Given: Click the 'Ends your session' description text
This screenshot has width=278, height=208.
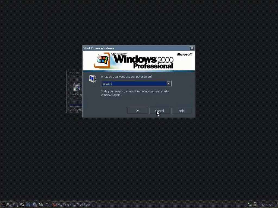Looking at the screenshot, I should [x=135, y=93].
